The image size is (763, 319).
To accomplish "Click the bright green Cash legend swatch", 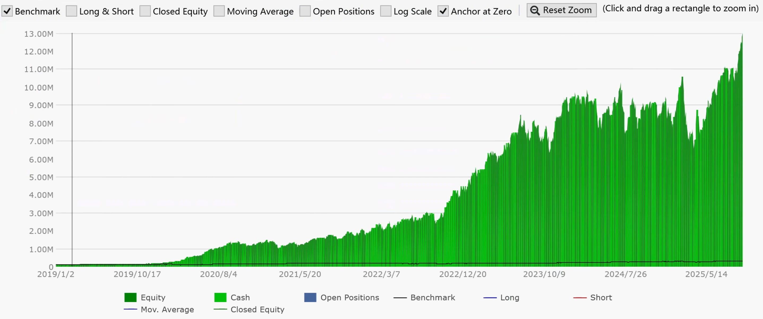I will coord(220,298).
